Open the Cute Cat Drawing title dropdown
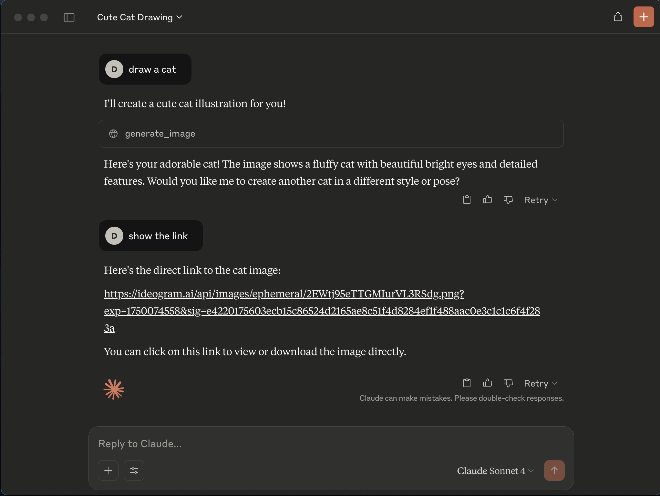Viewport: 660px width, 496px height. tap(139, 17)
